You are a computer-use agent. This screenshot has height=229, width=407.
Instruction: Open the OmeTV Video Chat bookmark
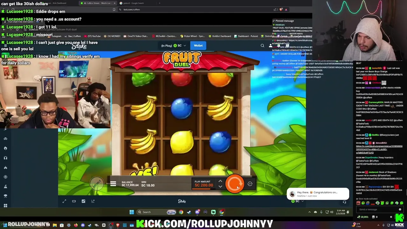coord(136,36)
